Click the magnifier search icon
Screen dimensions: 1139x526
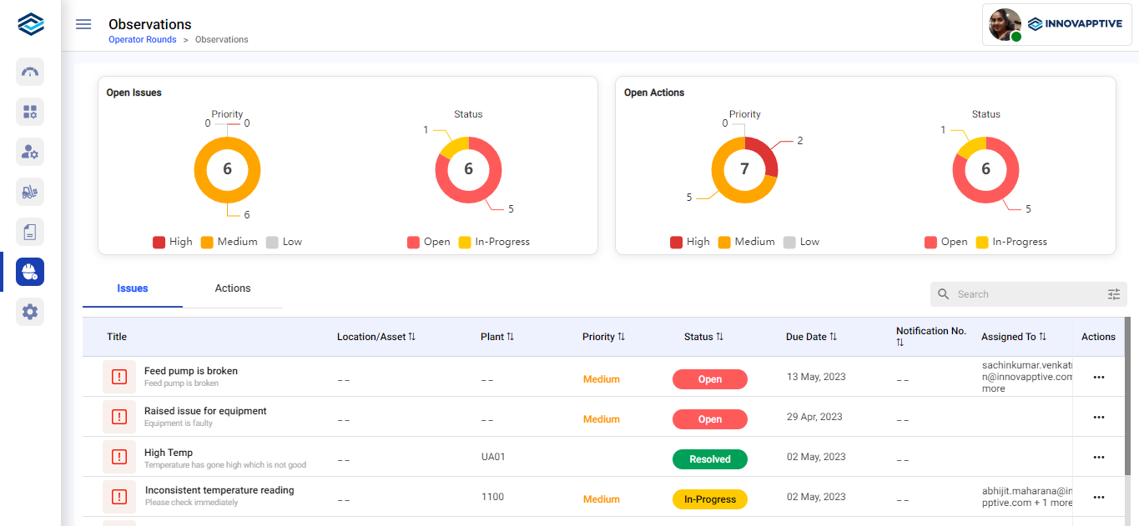(x=944, y=294)
